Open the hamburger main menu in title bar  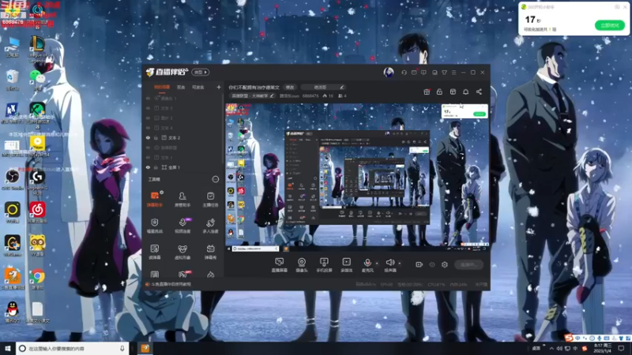click(x=453, y=73)
